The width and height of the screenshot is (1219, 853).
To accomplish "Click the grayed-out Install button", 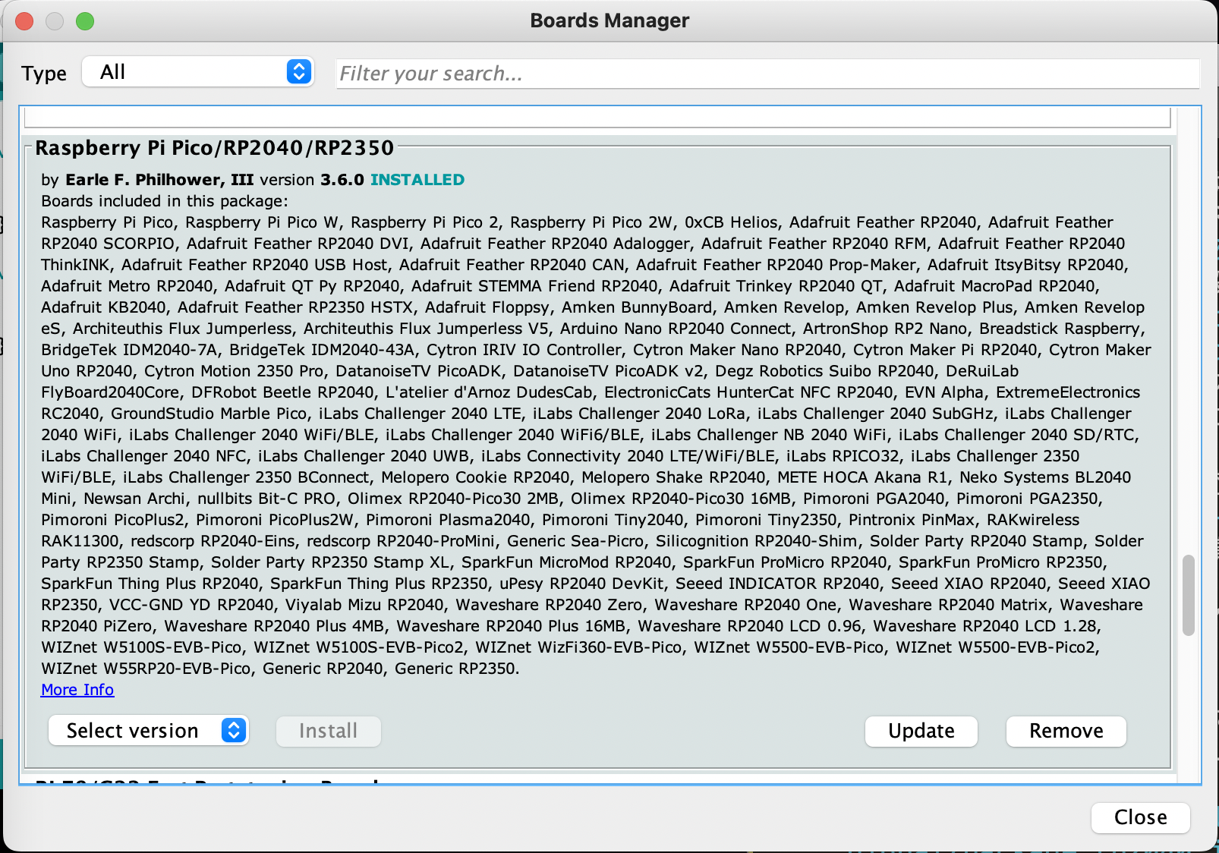I will click(x=328, y=731).
